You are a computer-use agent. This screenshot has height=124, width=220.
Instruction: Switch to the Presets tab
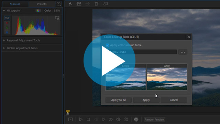(42, 4)
